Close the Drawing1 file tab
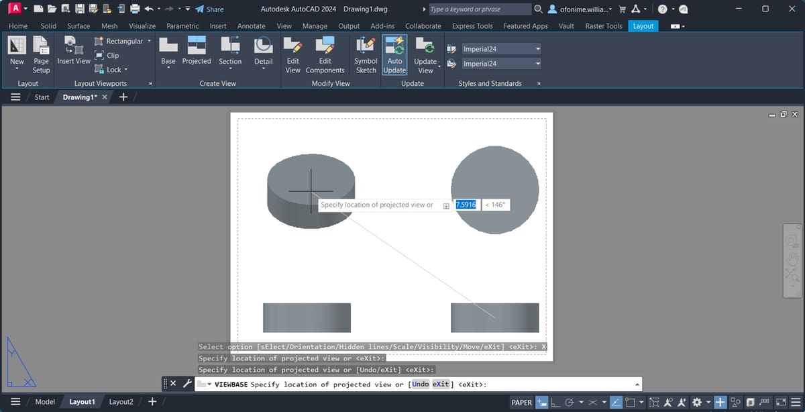 (x=104, y=97)
